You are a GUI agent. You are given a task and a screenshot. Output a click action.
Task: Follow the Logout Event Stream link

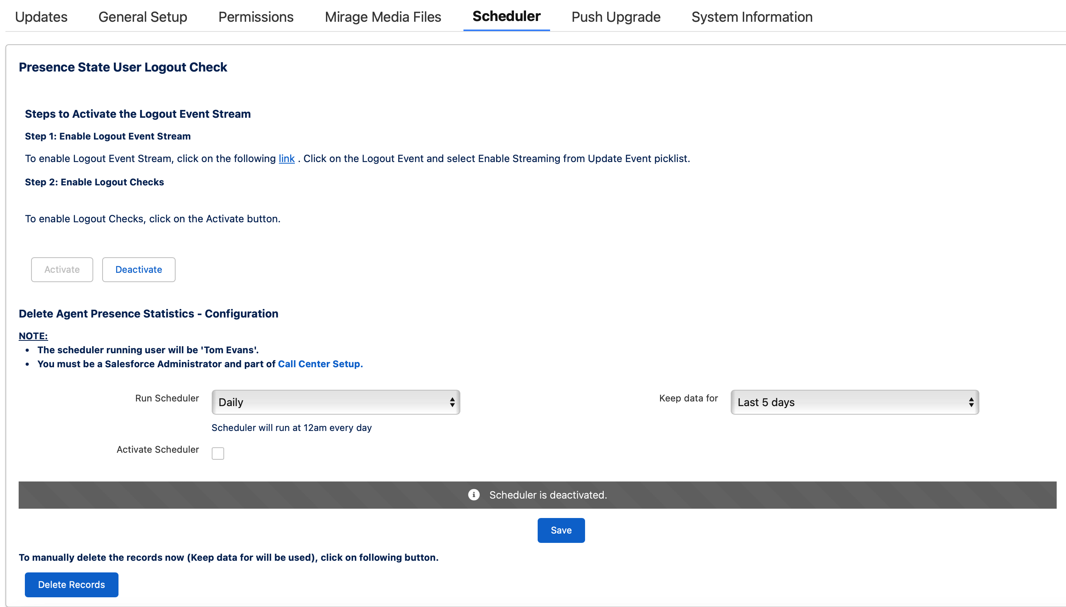(286, 159)
